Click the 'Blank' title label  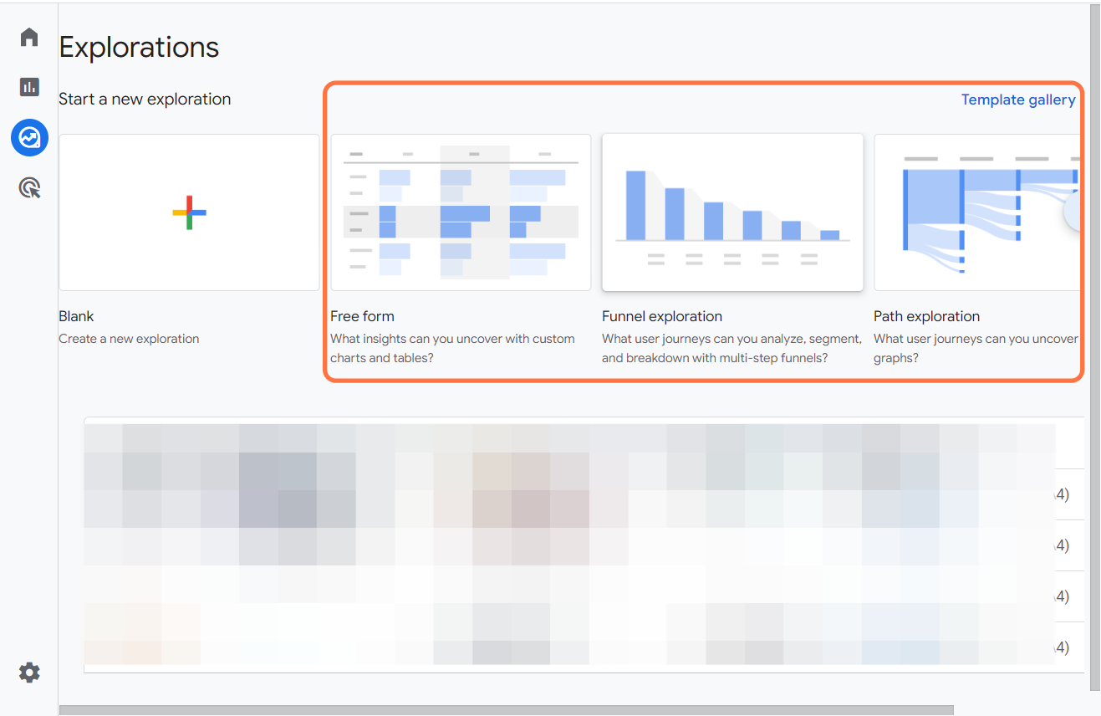76,316
